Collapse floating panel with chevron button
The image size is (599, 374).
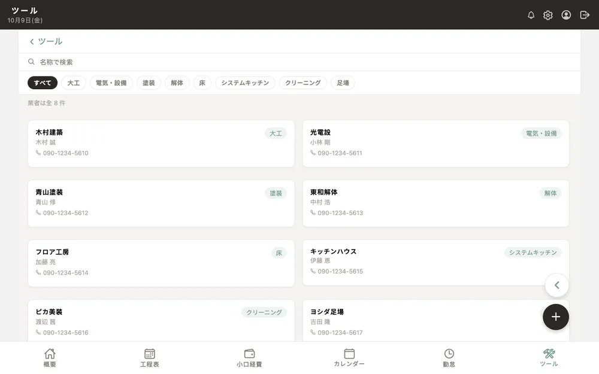556,285
